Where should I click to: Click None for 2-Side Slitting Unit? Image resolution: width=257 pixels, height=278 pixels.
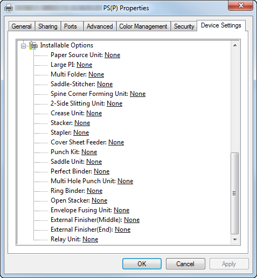click(115, 103)
